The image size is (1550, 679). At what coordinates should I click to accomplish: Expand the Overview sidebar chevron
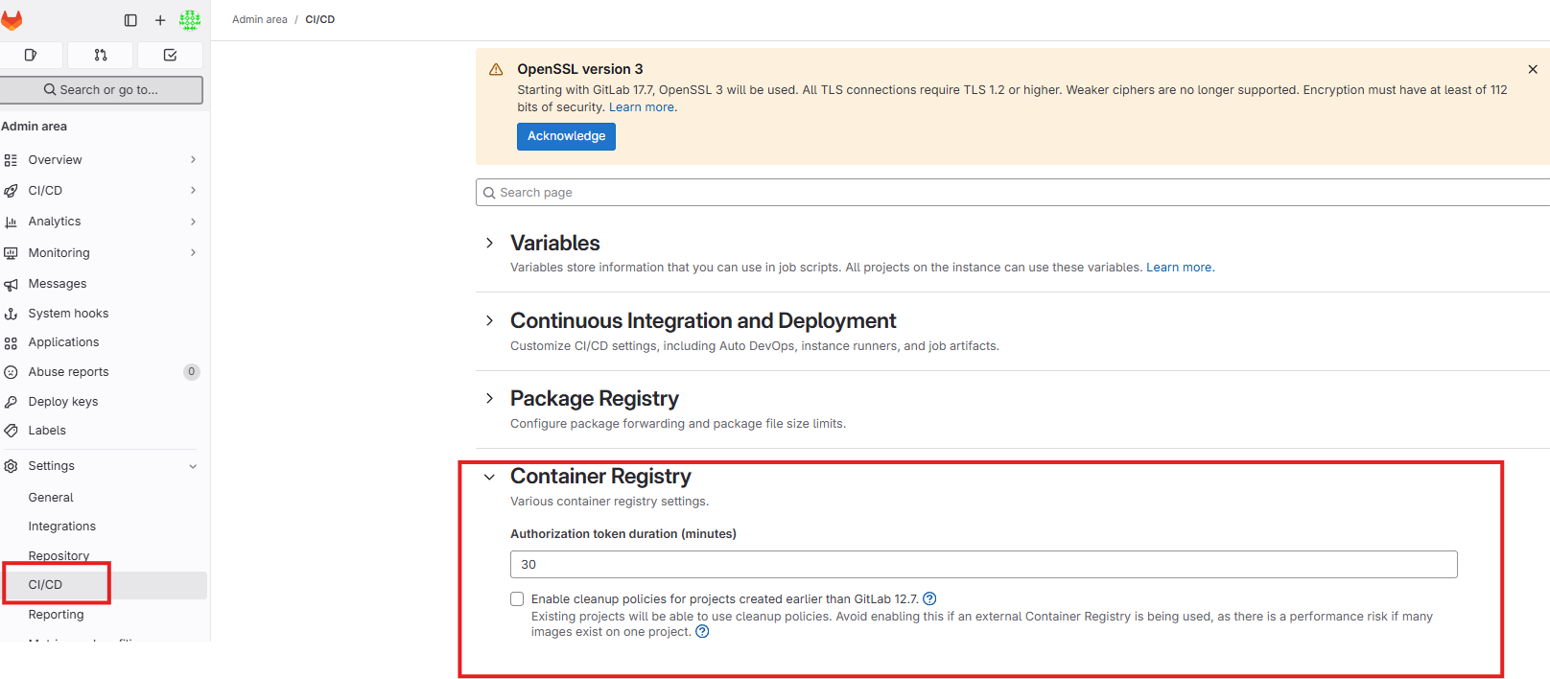[x=193, y=160]
